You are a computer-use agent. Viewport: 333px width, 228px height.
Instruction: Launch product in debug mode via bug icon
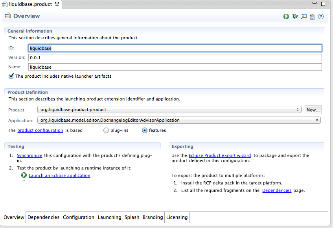[x=295, y=16]
